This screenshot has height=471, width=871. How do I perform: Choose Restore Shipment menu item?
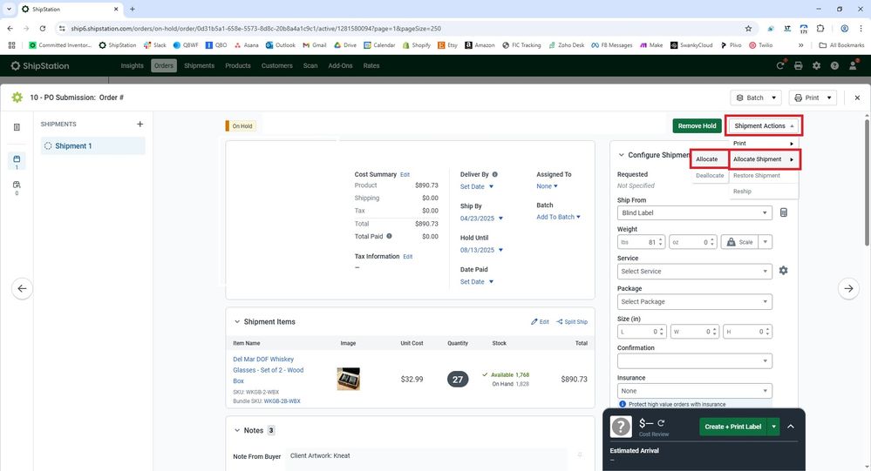pos(756,176)
